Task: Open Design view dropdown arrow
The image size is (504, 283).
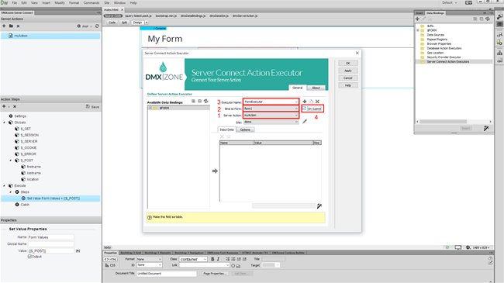Action: tap(147, 22)
